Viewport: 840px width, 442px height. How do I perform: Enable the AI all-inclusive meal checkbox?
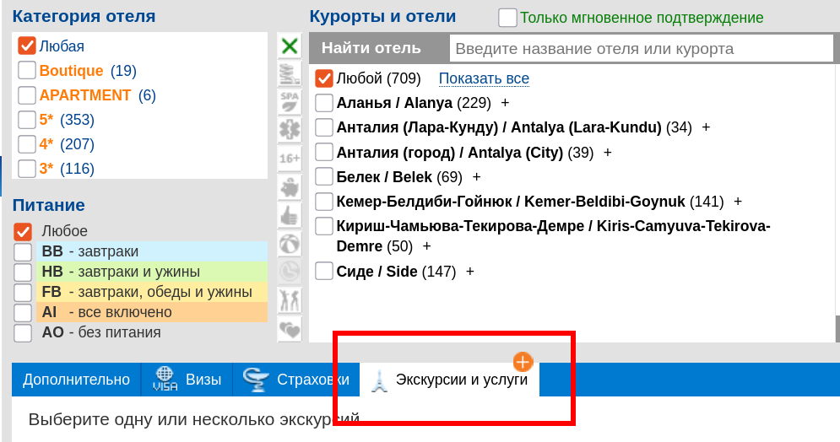[x=23, y=312]
